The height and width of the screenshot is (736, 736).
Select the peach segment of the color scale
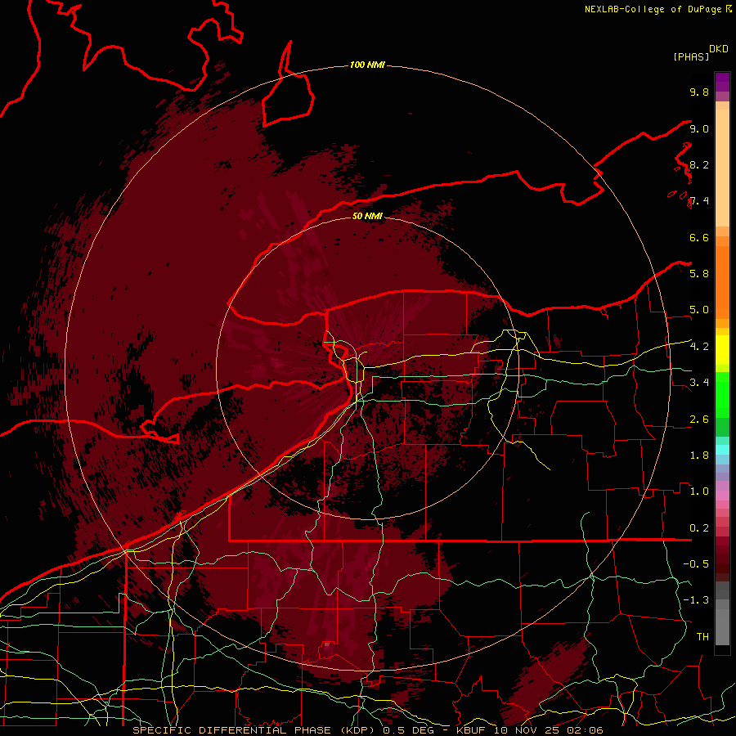coord(722,168)
